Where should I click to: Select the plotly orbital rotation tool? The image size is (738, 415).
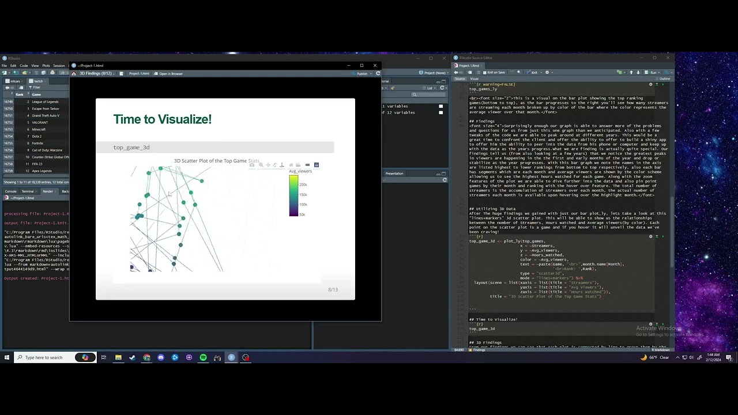tap(274, 165)
